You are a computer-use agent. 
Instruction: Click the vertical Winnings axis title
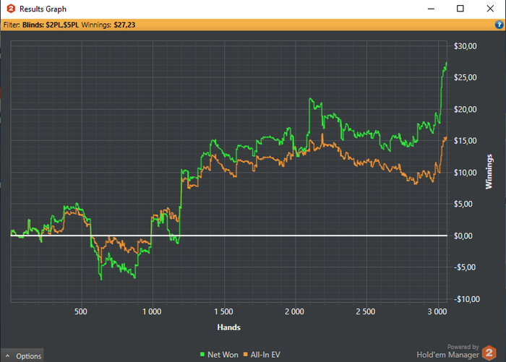pyautogui.click(x=489, y=172)
